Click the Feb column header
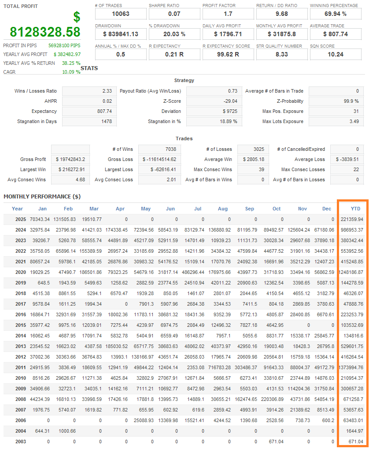 (68, 209)
